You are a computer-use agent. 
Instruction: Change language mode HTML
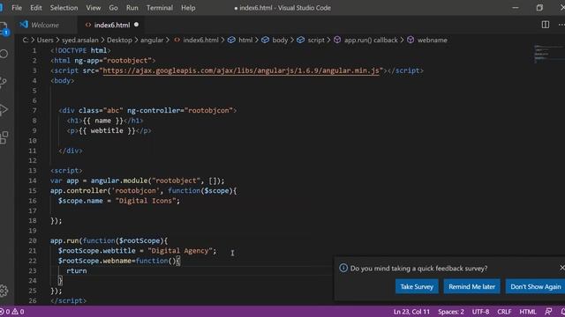tap(528, 312)
